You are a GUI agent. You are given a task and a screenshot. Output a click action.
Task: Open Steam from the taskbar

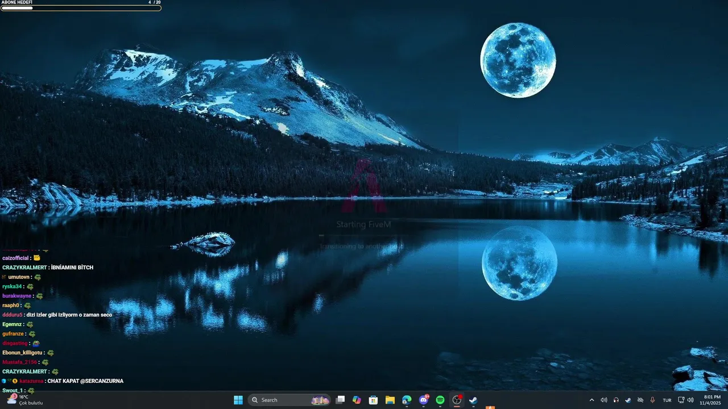coord(473,400)
